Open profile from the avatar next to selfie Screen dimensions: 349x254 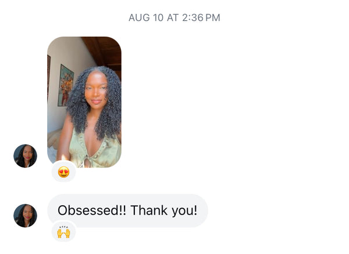click(25, 156)
